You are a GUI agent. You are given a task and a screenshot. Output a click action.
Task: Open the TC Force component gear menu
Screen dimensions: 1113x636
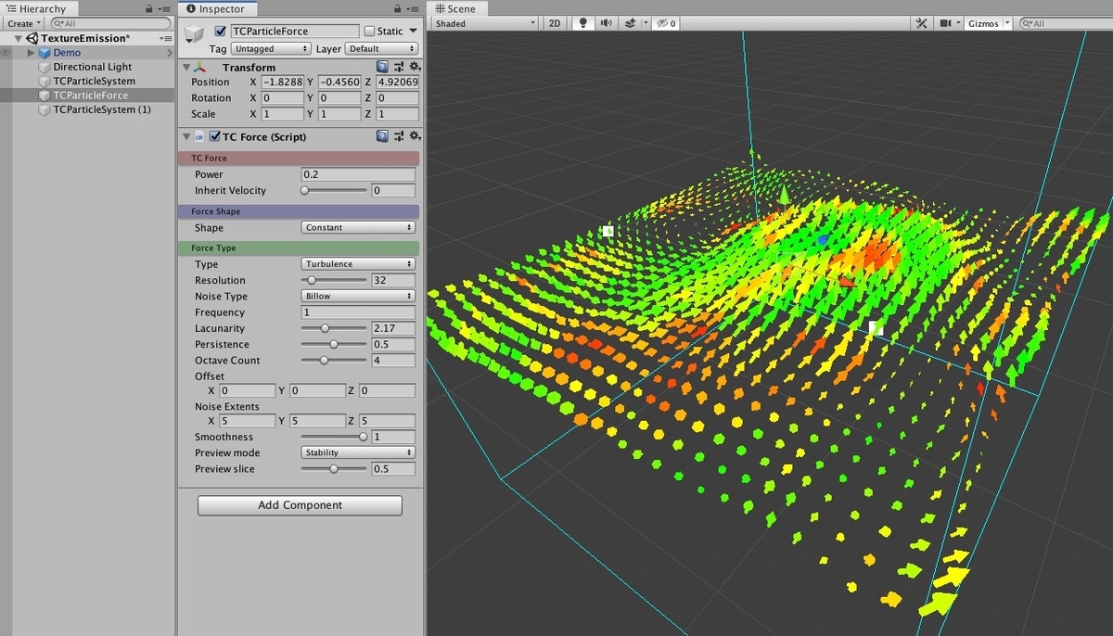point(415,136)
